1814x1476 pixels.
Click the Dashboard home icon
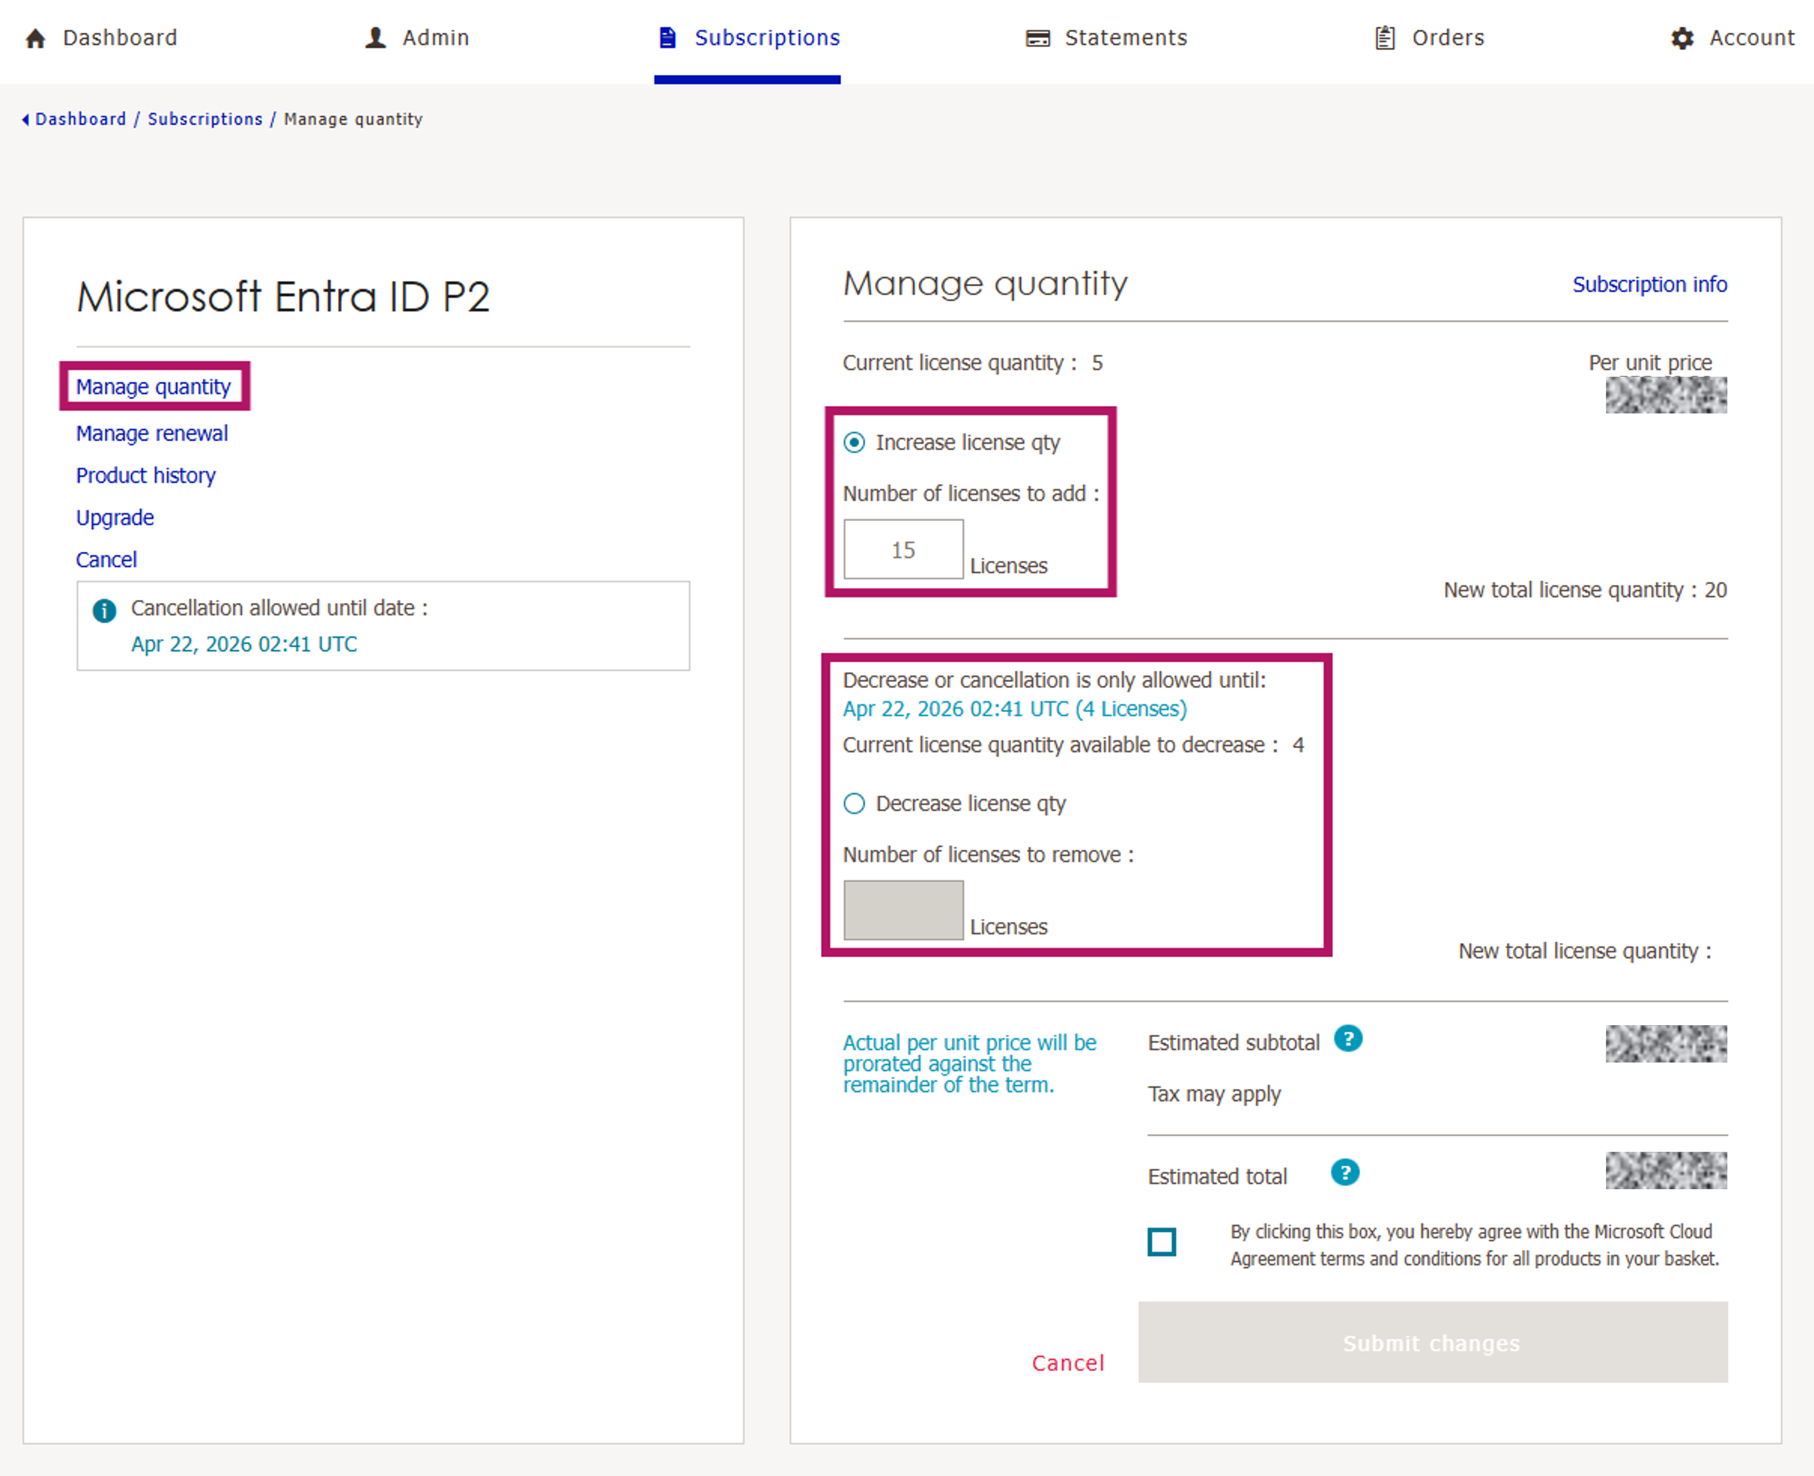[35, 38]
